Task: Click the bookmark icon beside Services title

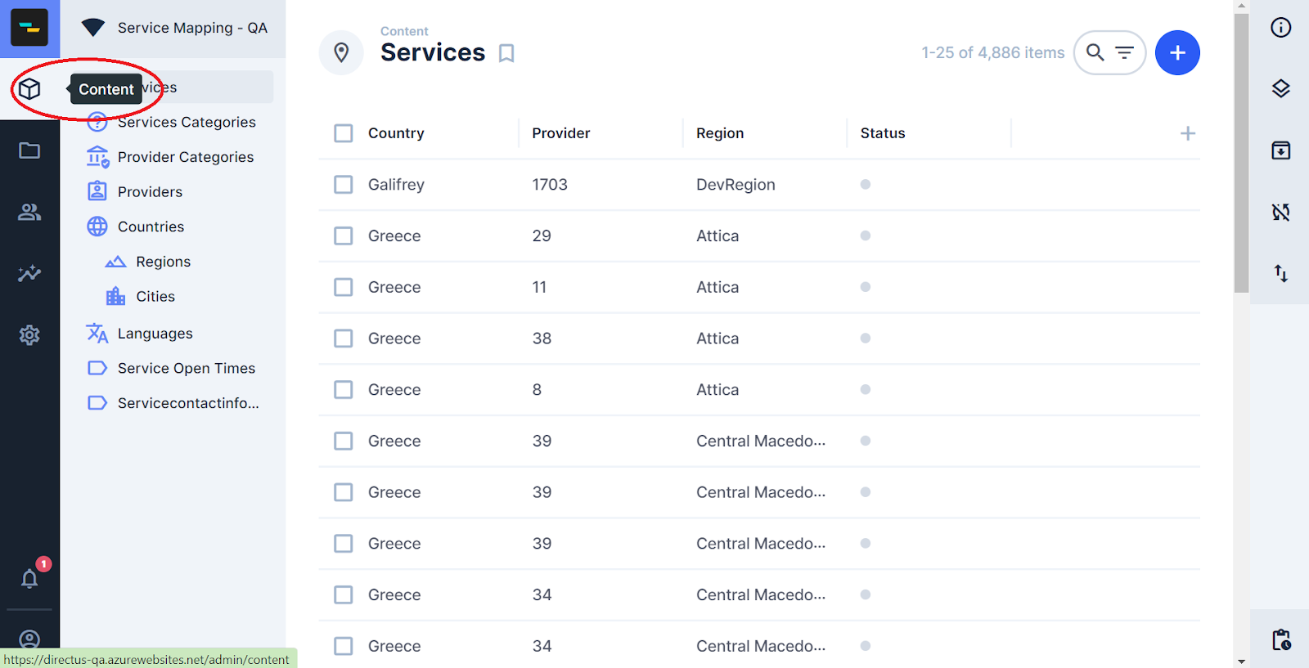Action: pyautogui.click(x=506, y=53)
